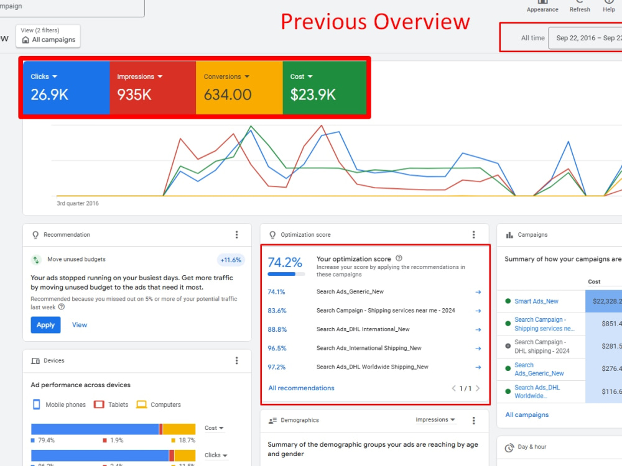The image size is (622, 466).
Task: Open arrow for Shipping services near me campaign
Action: (x=478, y=311)
